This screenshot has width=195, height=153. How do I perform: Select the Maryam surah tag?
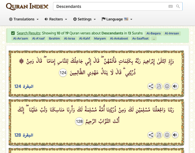tap(100, 39)
